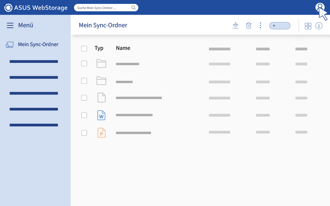
Task: Open the info details icon
Action: (319, 26)
